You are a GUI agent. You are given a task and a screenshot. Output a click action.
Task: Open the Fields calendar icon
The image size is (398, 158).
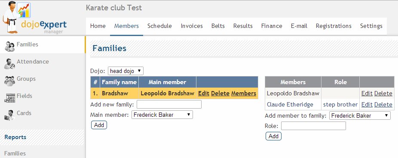[x=9, y=98]
